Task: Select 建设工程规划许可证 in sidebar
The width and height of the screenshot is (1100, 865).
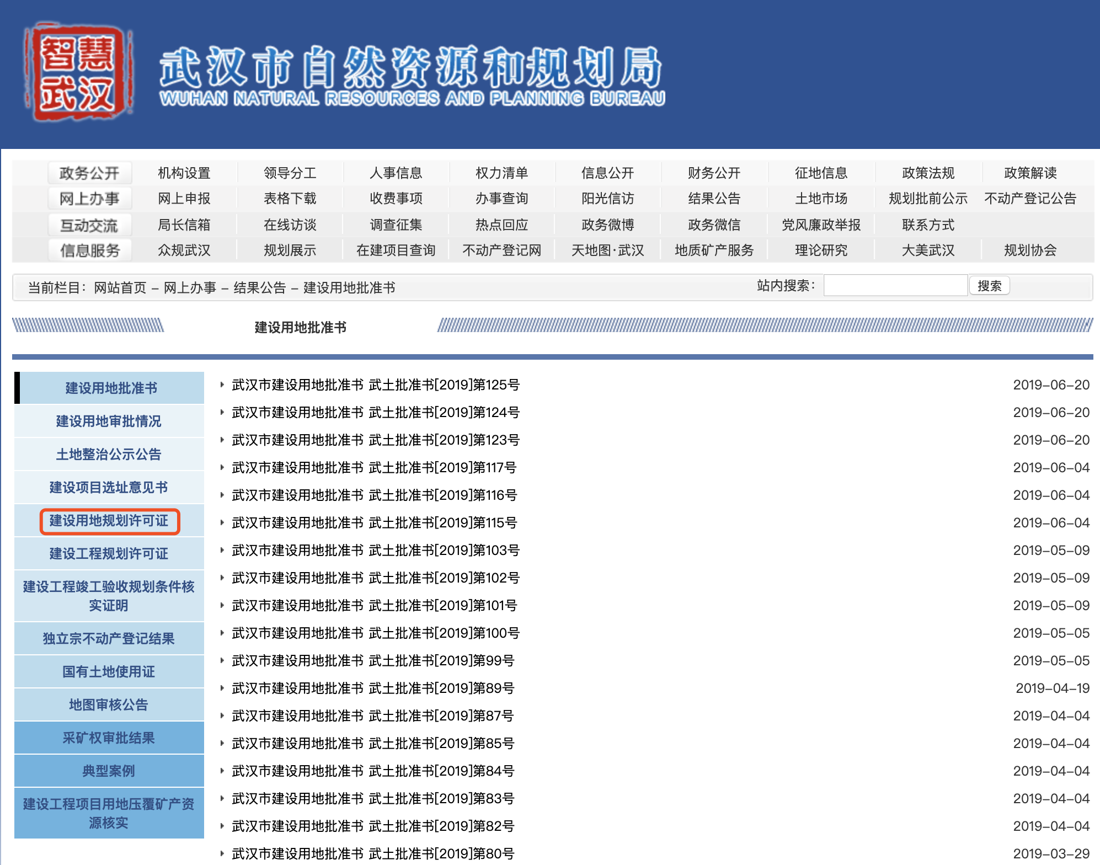Action: click(x=109, y=553)
